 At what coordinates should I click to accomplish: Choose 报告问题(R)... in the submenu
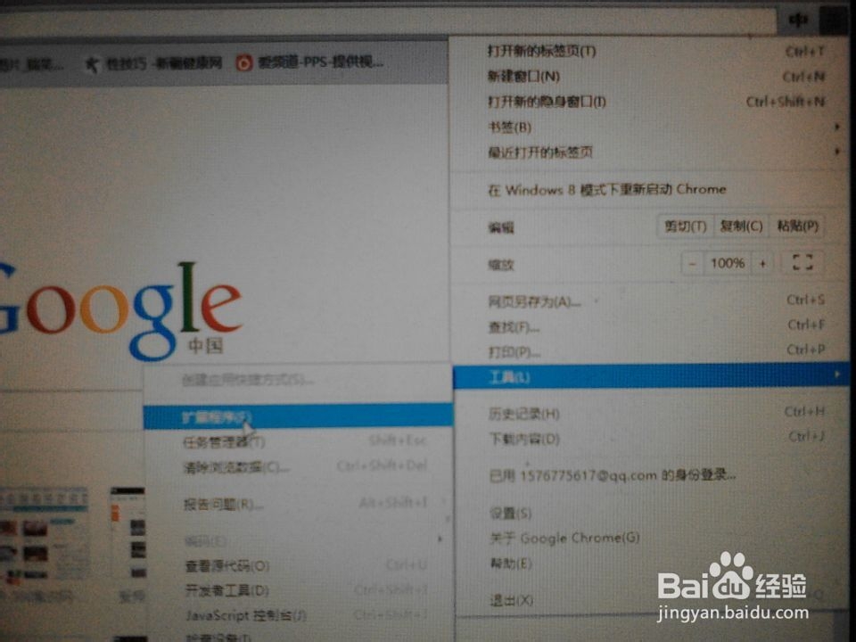(298, 503)
